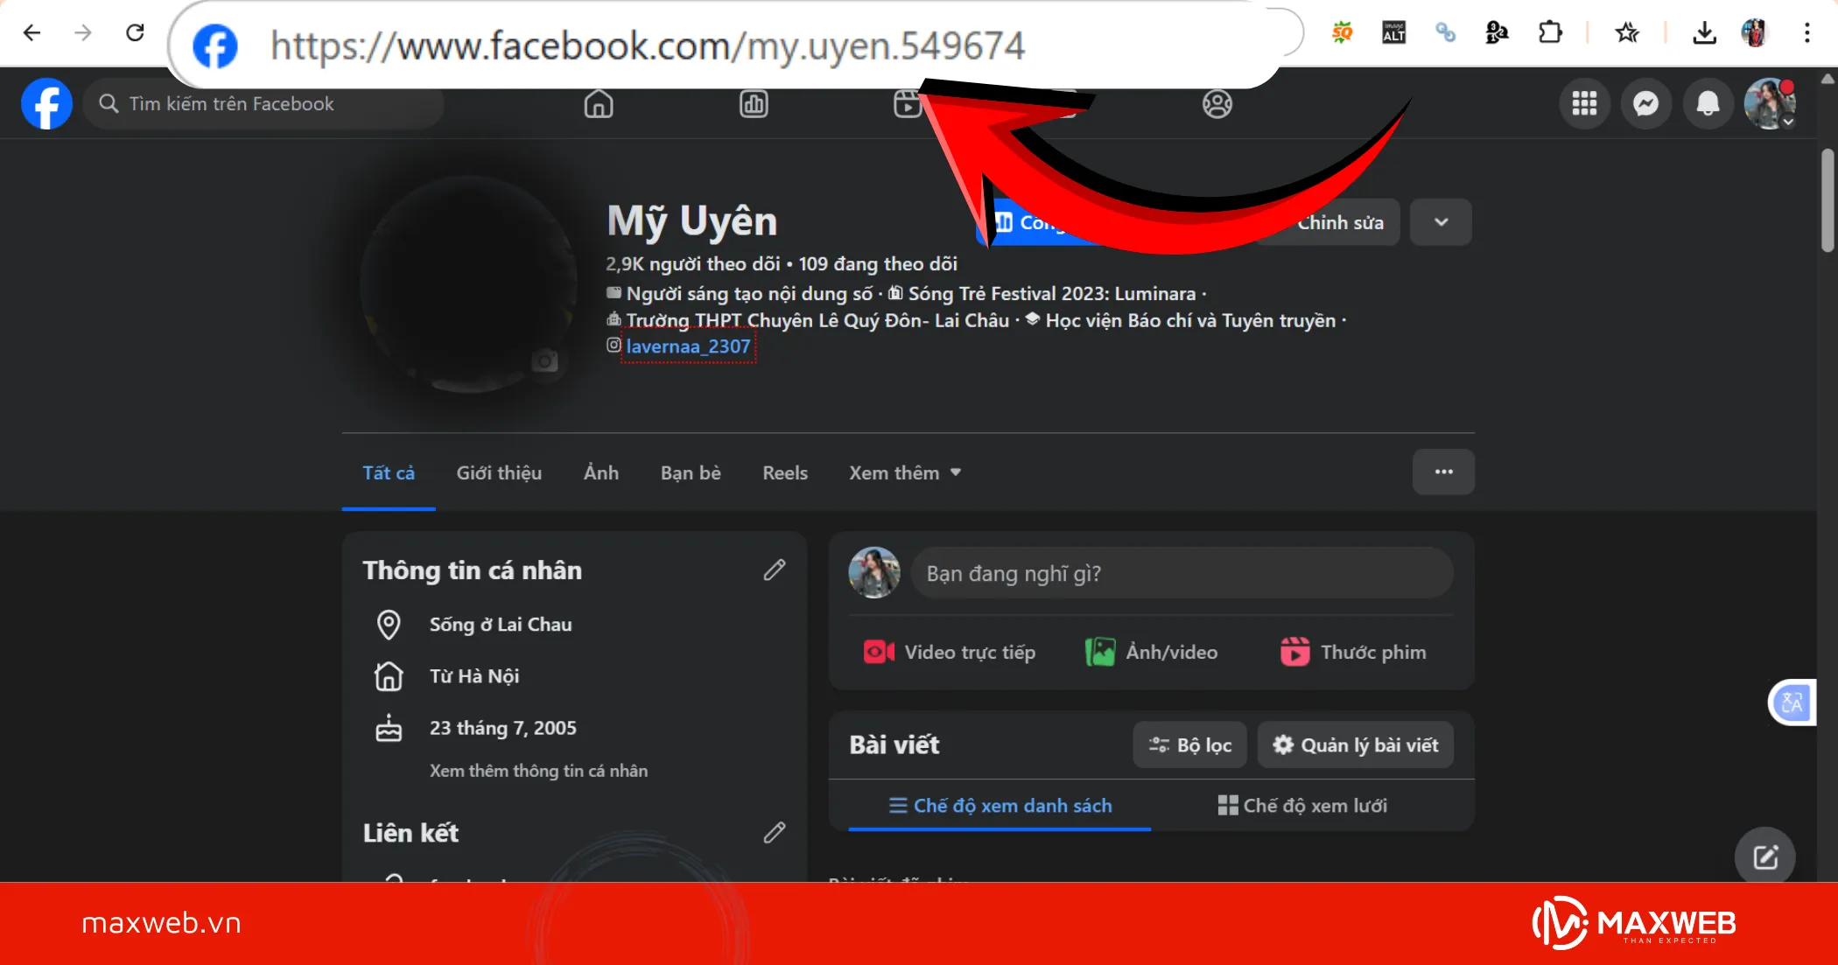This screenshot has height=965, width=1838.
Task: Open the Giới thiệu tab
Action: [498, 472]
